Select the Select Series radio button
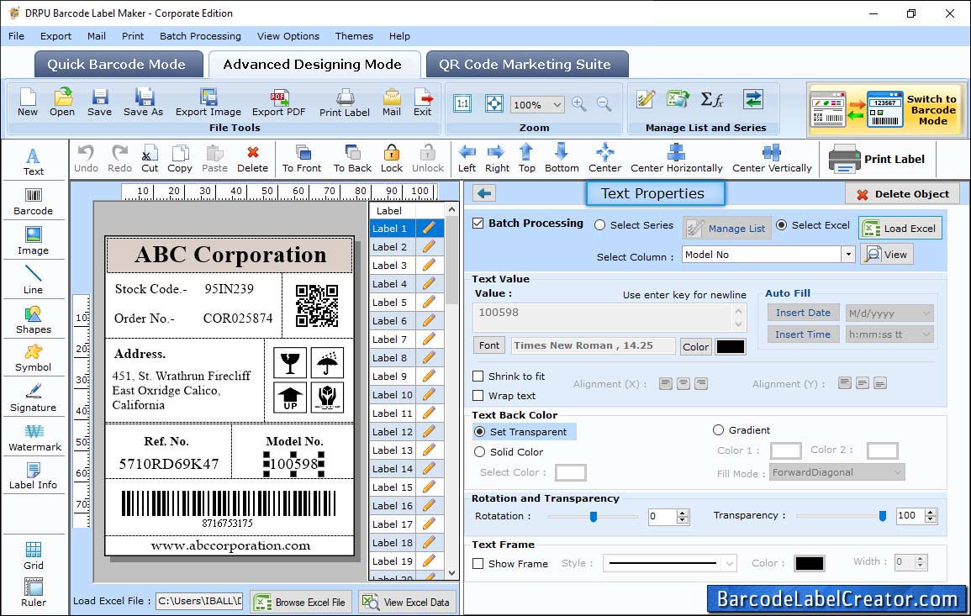971x616 pixels. coord(599,225)
